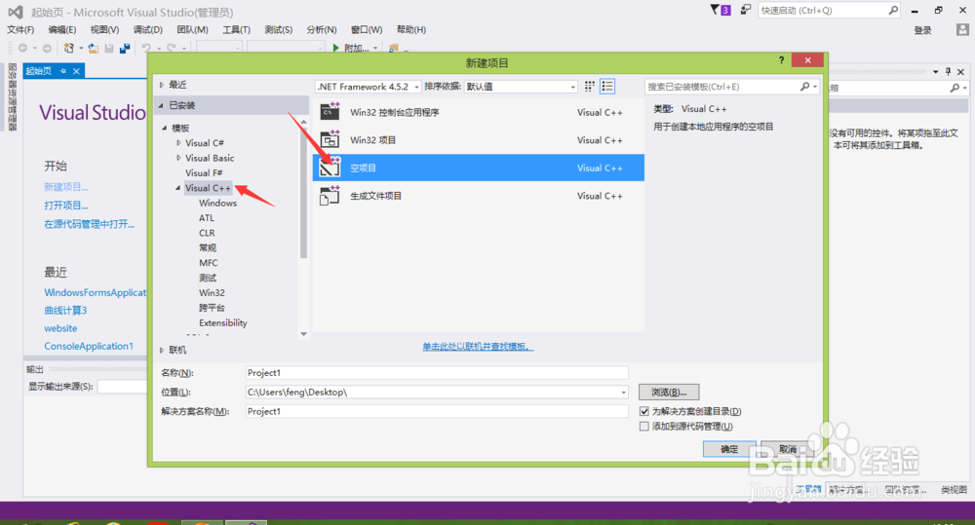Click the Win32 console application template icon
This screenshot has width=975, height=525.
click(330, 112)
